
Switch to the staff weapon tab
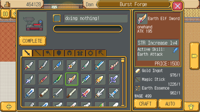click(x=38, y=53)
